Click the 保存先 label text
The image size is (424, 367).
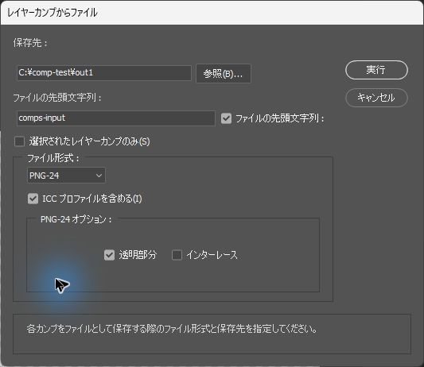pos(30,43)
